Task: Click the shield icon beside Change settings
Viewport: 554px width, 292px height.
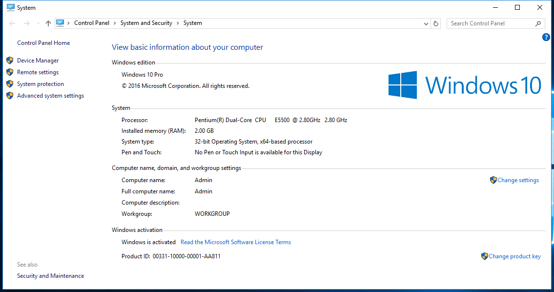Action: (493, 180)
